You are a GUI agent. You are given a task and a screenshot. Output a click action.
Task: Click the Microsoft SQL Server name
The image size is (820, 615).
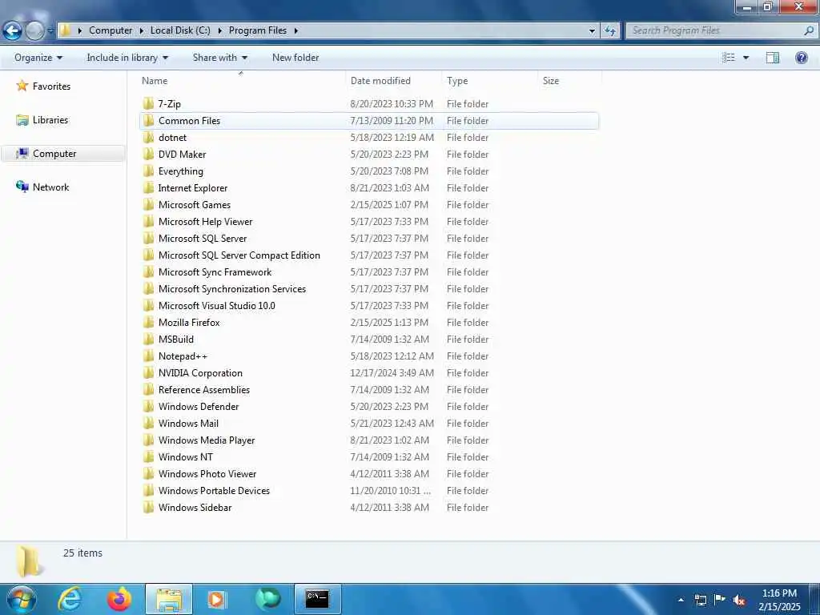tap(203, 239)
